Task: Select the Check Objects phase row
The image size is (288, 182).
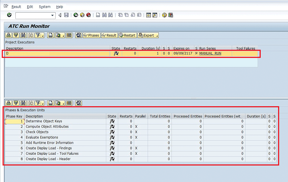Action: click(x=37, y=132)
